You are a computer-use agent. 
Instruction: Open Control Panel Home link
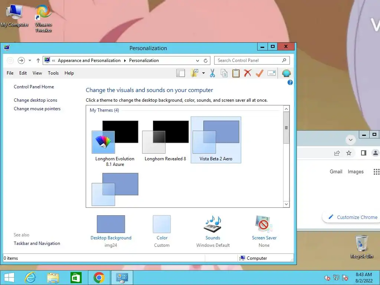[34, 87]
